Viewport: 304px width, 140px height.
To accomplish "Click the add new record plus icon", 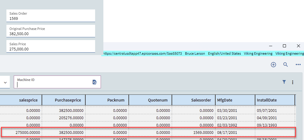I will (273, 64).
